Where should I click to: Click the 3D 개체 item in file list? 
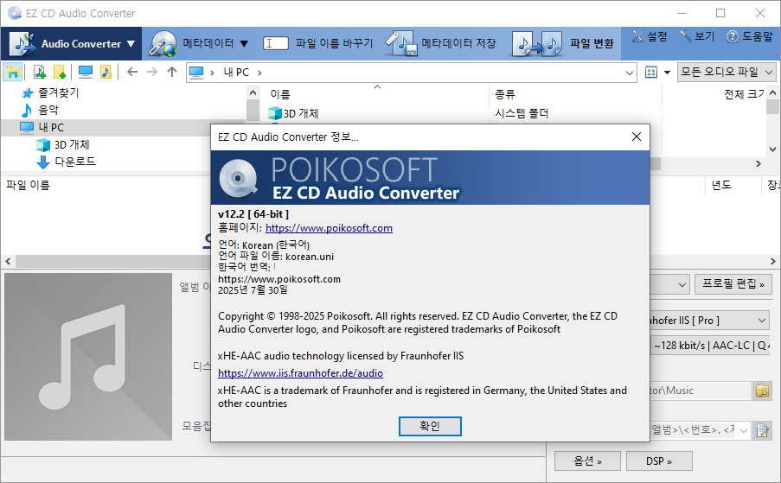pos(300,113)
